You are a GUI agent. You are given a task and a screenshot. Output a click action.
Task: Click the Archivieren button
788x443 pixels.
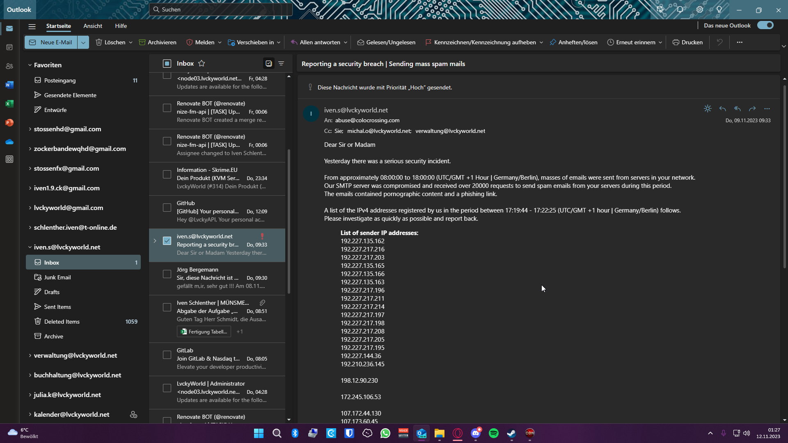[x=158, y=42]
